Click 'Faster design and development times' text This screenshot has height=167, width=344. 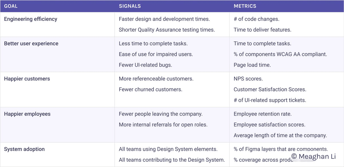[x=164, y=19]
